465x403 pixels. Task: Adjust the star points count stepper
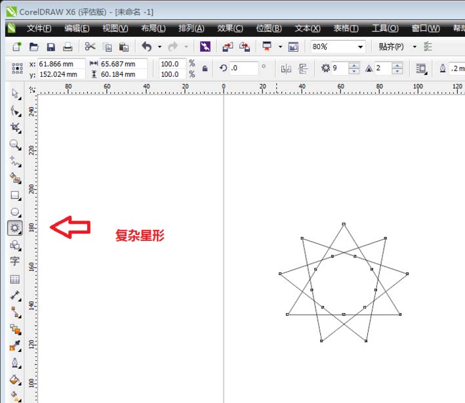[354, 68]
